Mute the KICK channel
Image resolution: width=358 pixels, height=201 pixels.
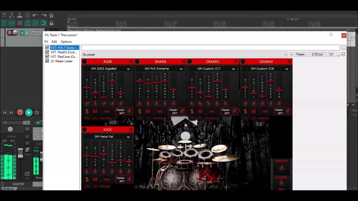pyautogui.click(x=95, y=180)
